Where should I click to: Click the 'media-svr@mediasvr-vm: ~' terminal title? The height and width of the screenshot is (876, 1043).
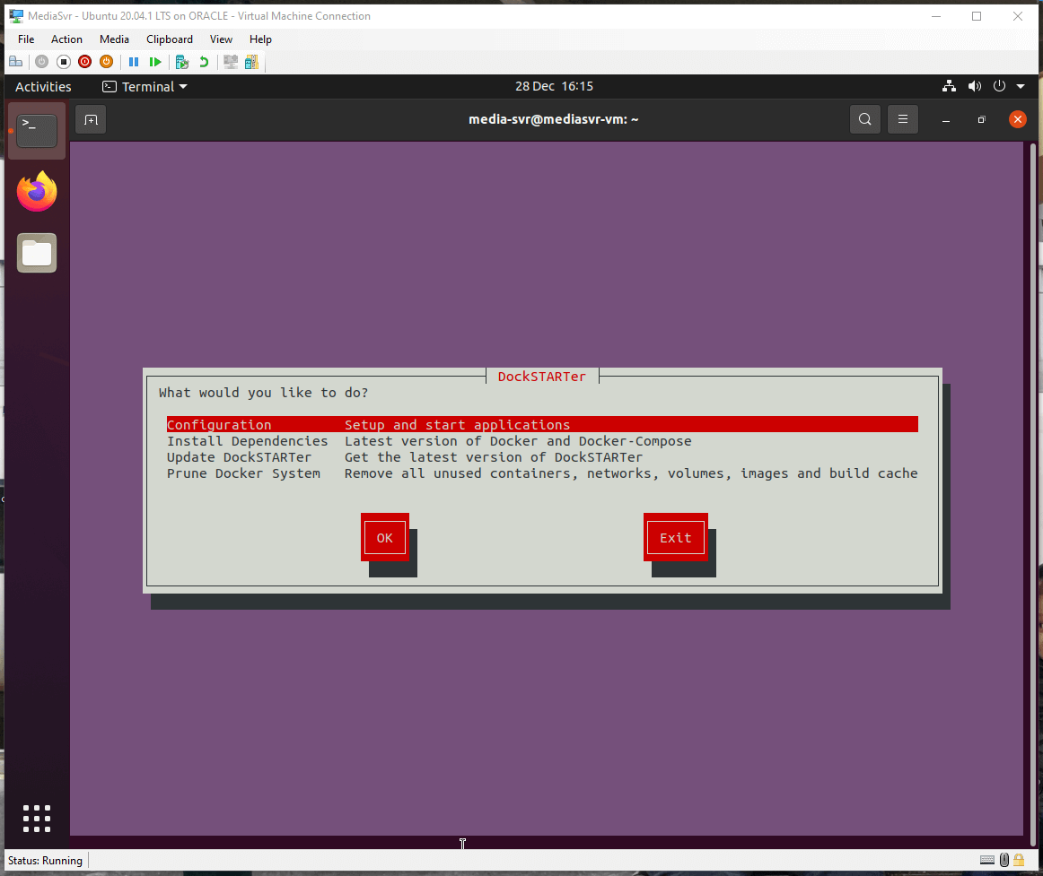(554, 119)
